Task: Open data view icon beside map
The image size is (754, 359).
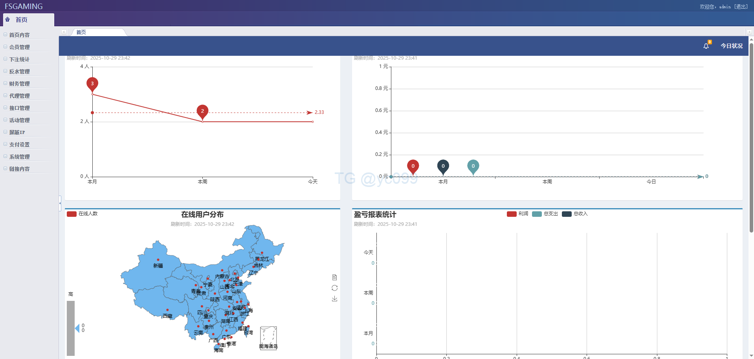Action: [x=334, y=277]
